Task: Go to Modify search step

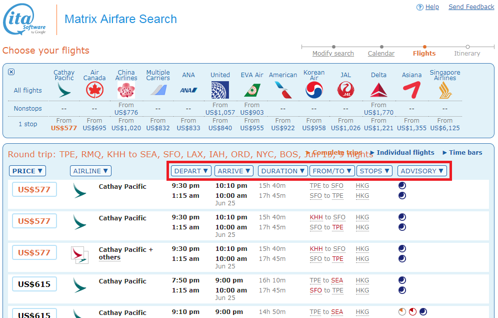Action: [x=333, y=54]
